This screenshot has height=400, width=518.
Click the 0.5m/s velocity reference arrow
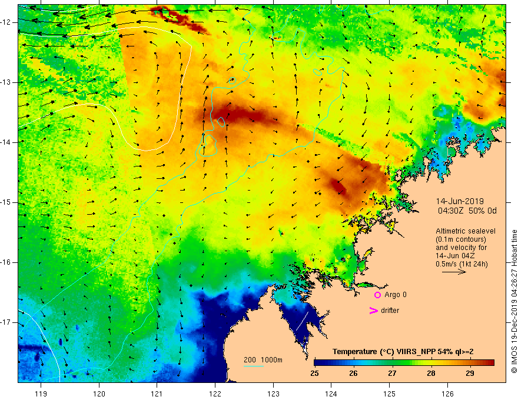coord(454,272)
